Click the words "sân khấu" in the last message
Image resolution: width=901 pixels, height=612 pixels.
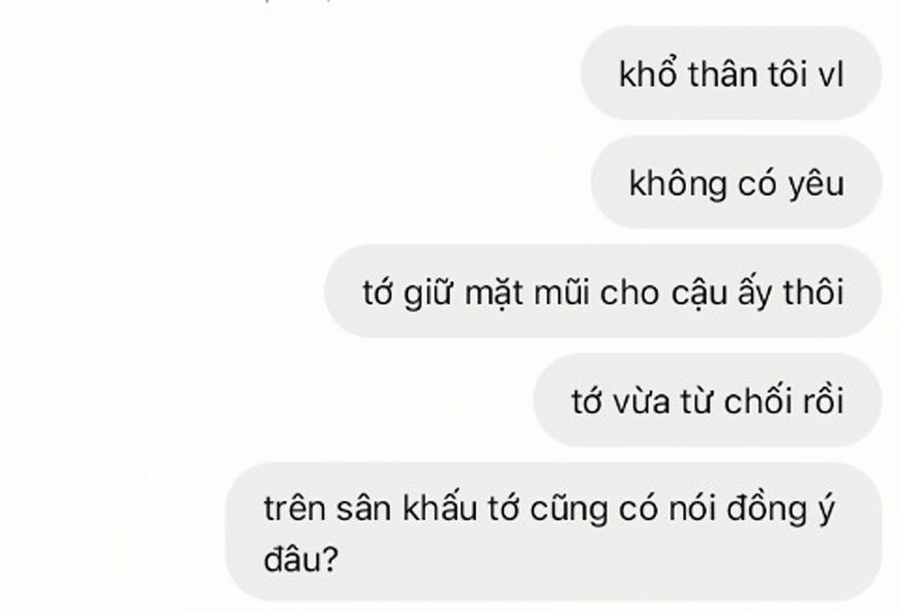406,509
